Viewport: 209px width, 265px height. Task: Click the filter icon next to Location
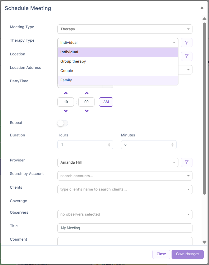tap(187, 56)
